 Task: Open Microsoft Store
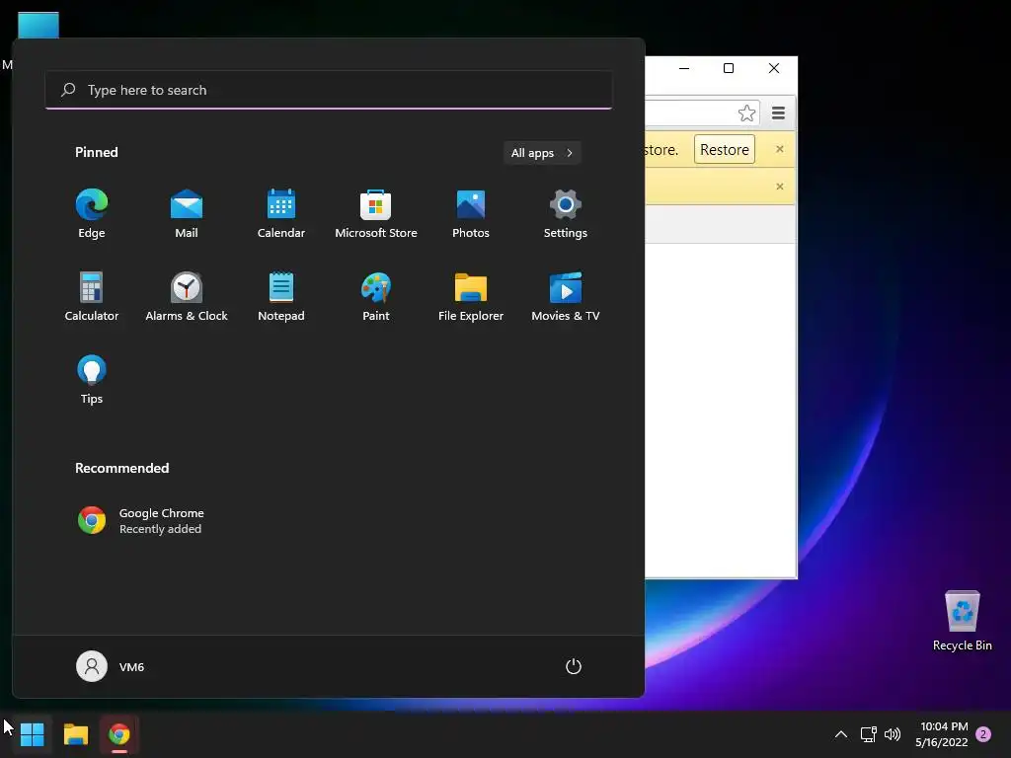[376, 213]
